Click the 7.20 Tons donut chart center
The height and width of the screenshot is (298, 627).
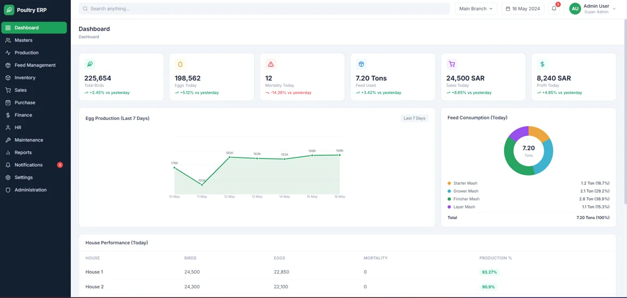coord(528,150)
